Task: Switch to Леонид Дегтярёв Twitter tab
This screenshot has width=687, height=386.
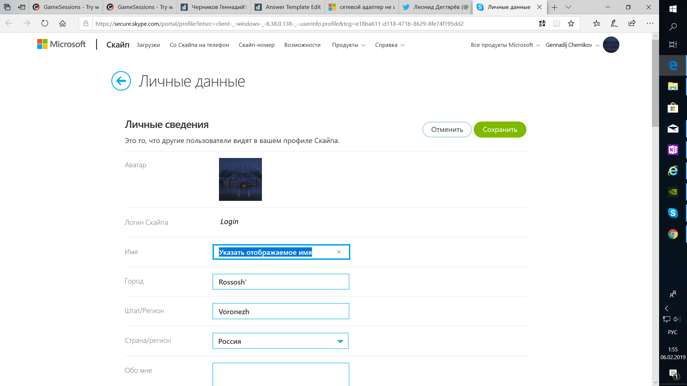Action: click(x=435, y=7)
